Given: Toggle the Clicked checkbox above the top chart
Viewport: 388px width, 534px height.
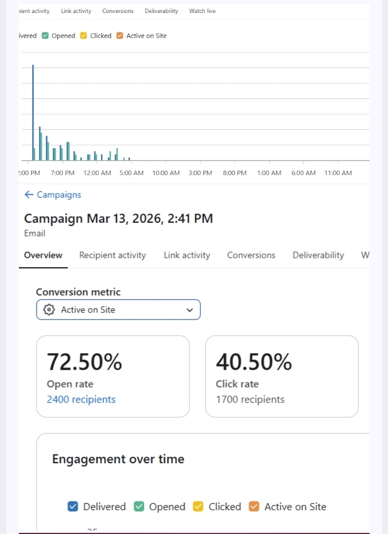Looking at the screenshot, I should (84, 36).
